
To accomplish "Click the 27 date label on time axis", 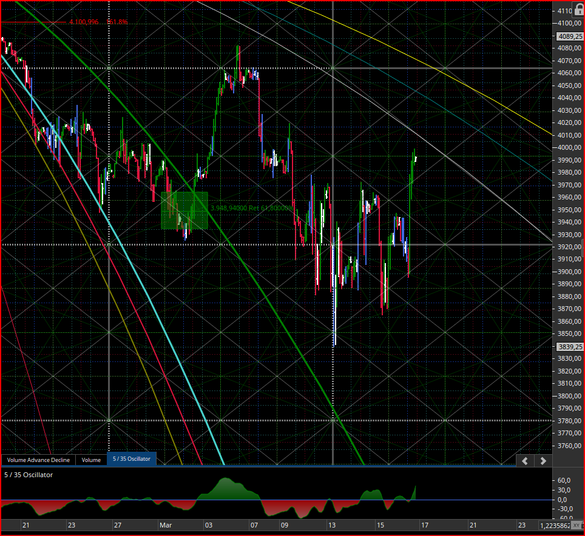I will (118, 525).
